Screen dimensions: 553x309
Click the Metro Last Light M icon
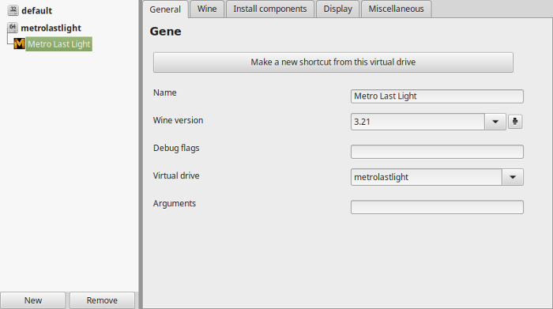pos(20,44)
